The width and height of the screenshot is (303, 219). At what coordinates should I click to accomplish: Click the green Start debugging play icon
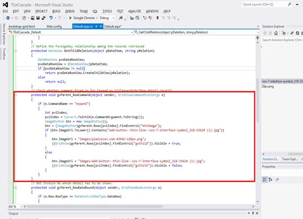pyautogui.click(x=69, y=18)
